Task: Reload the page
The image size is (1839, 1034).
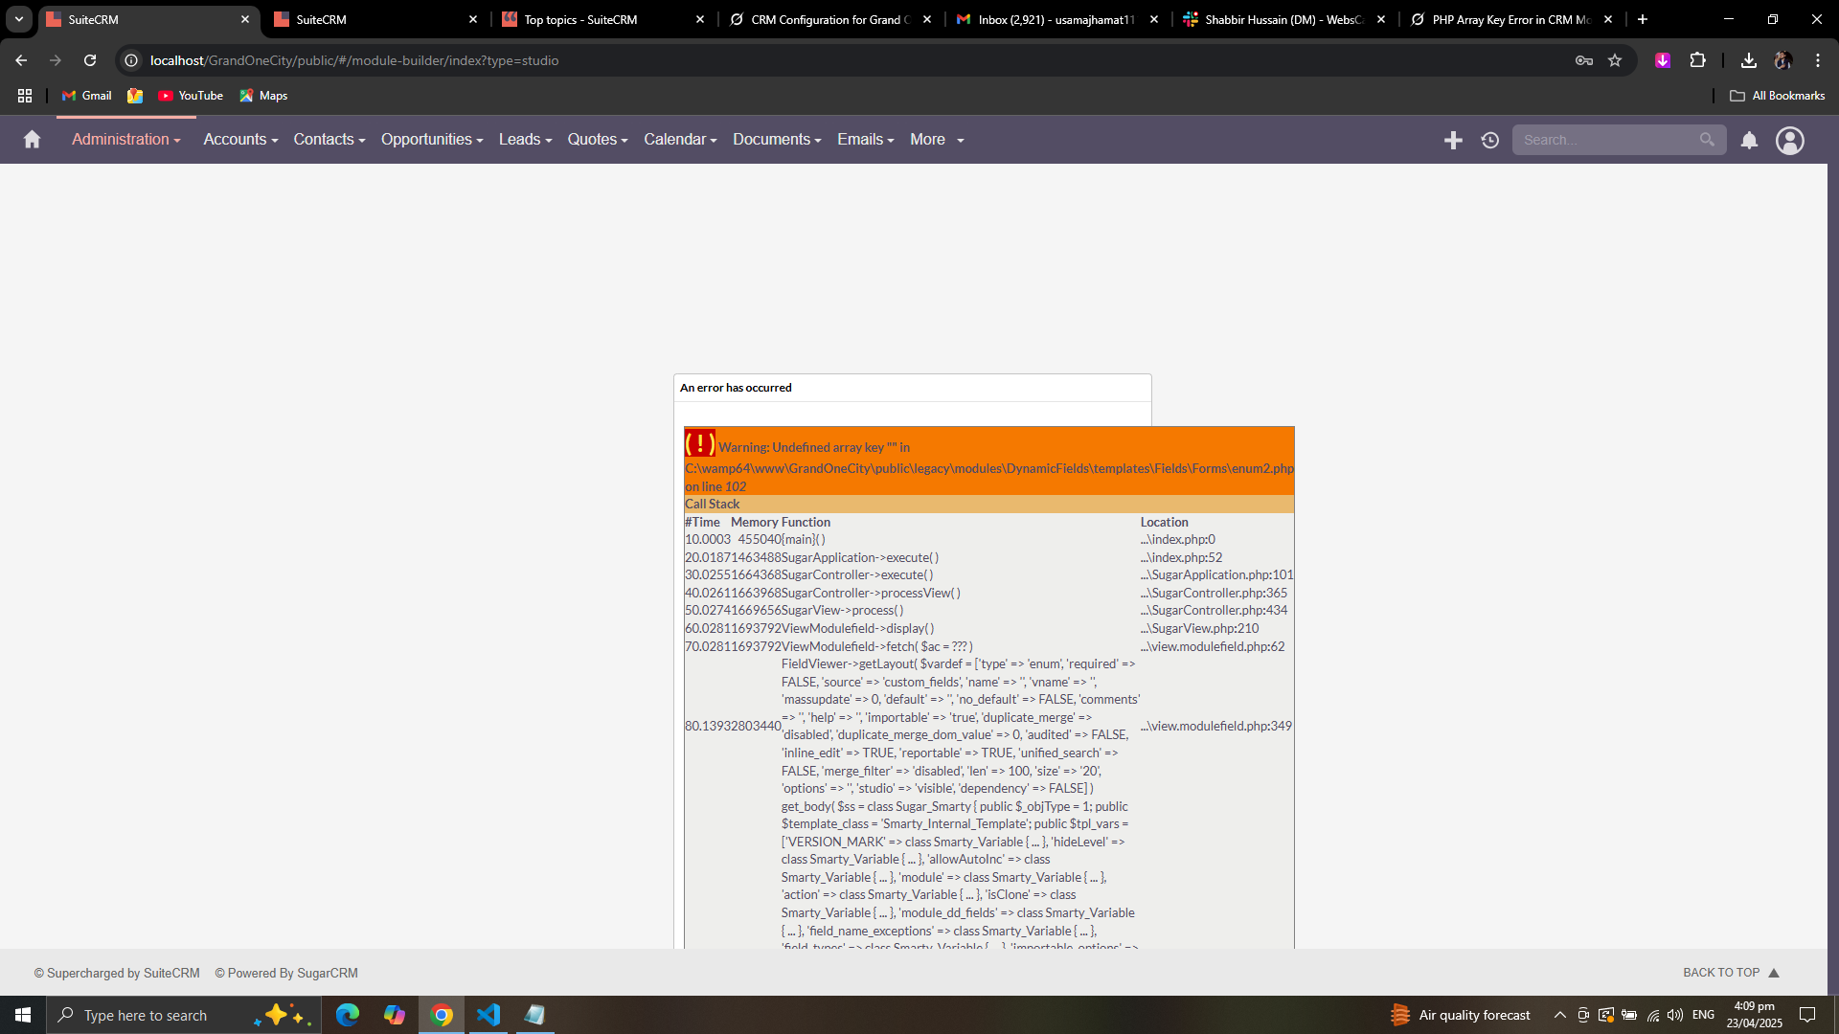Action: 90,60
